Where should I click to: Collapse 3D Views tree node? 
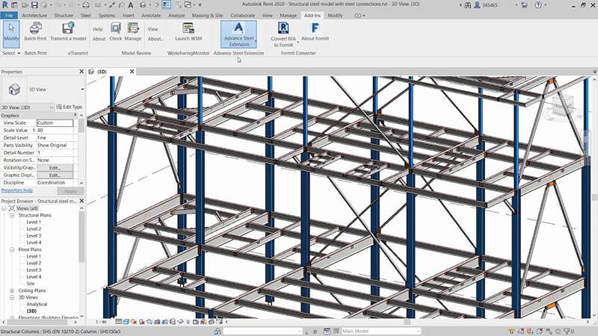pyautogui.click(x=12, y=297)
